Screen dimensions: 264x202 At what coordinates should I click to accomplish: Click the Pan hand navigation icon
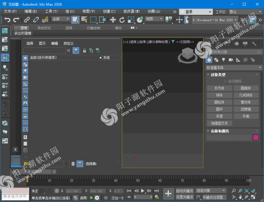coord(240,197)
